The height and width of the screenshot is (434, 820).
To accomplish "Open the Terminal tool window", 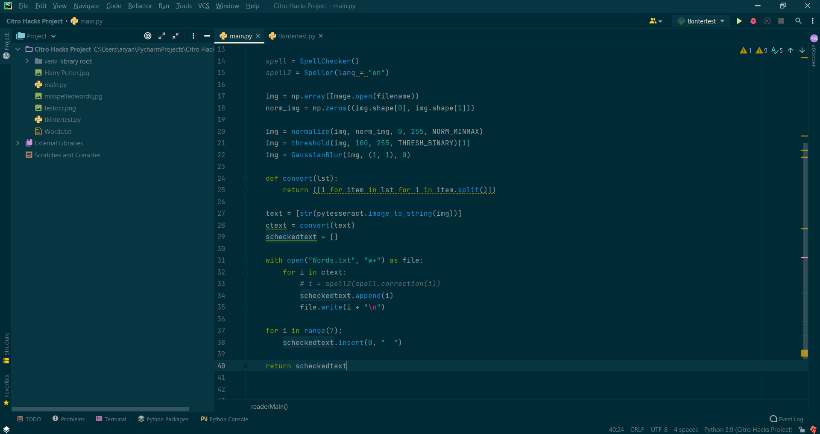I will point(111,419).
